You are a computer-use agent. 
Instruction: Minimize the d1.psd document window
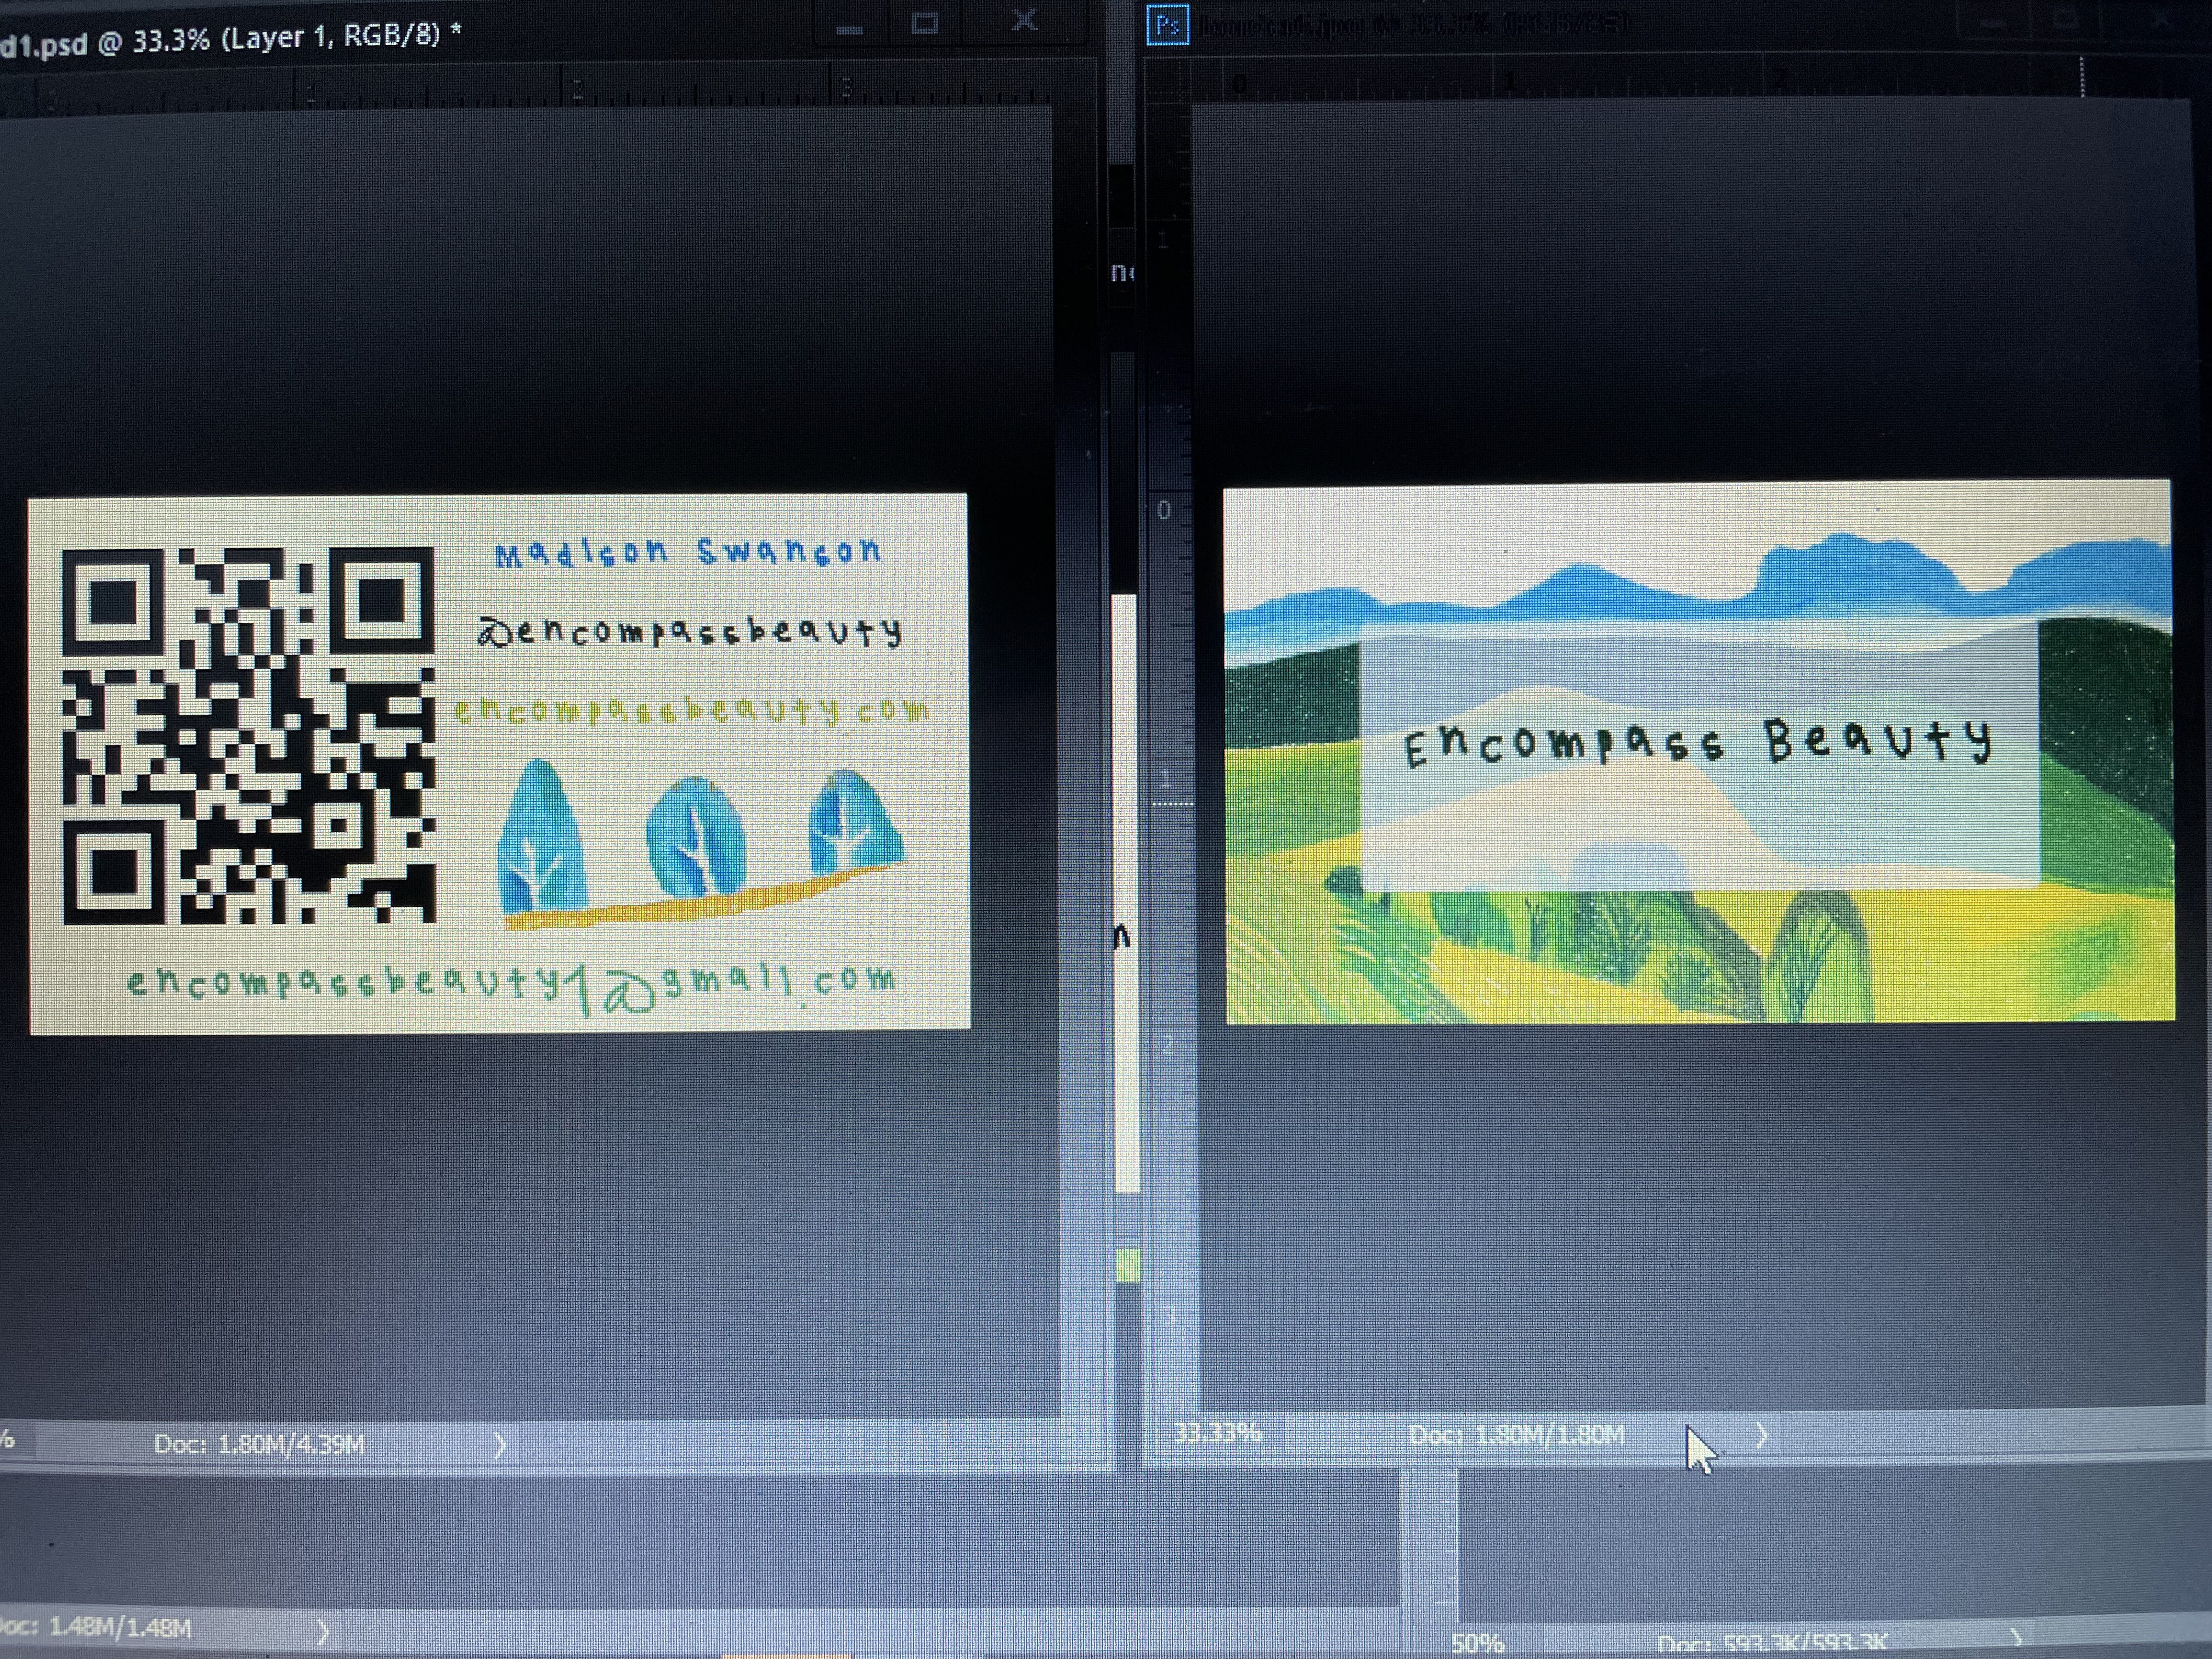point(849,27)
